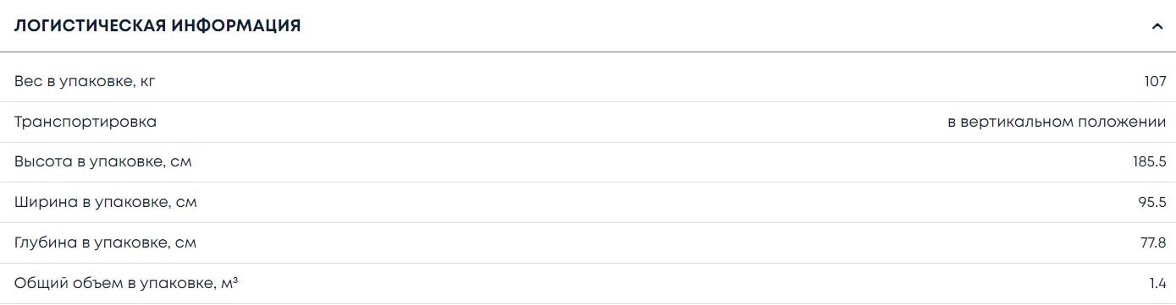The image size is (1176, 305).
Task: Click the total volume value 1.4
Action: [x=1159, y=284]
